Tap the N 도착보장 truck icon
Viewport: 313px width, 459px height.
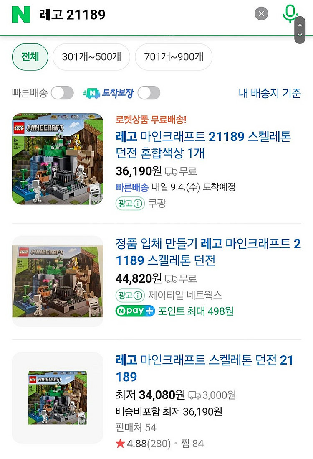pos(91,93)
